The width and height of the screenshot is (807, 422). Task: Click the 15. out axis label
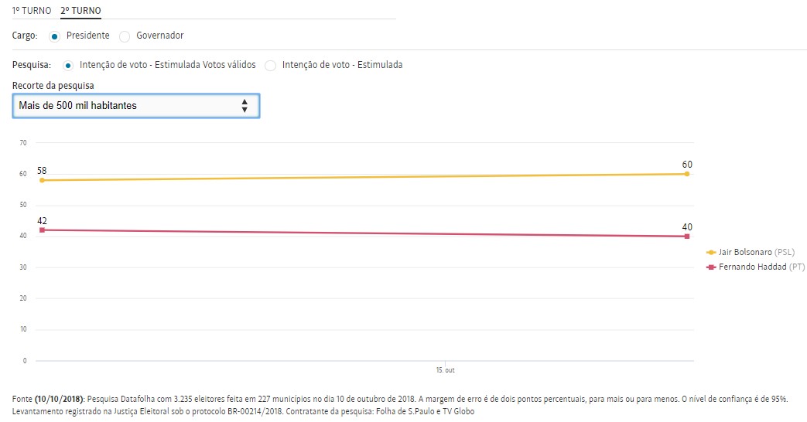tap(445, 371)
